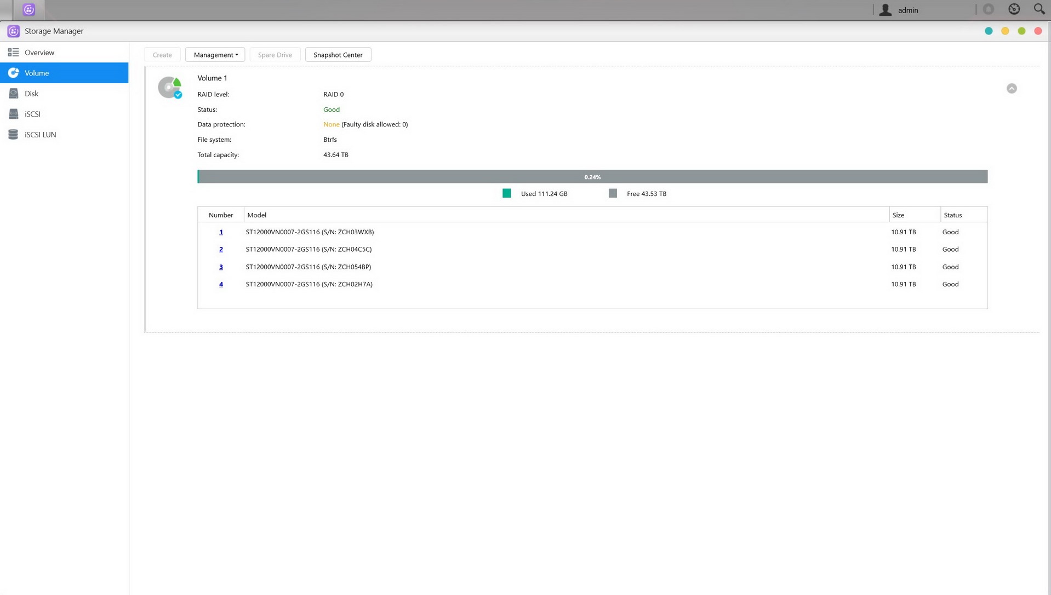The height and width of the screenshot is (595, 1051).
Task: Click the iSCSI icon in sidebar
Action: (13, 114)
